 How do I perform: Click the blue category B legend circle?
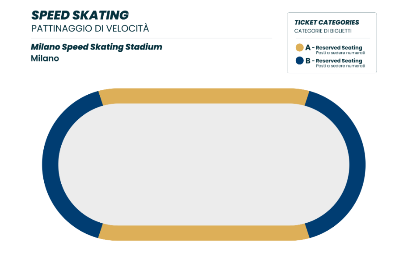(300, 61)
